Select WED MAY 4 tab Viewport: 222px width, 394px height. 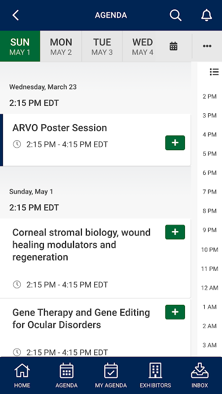[143, 46]
